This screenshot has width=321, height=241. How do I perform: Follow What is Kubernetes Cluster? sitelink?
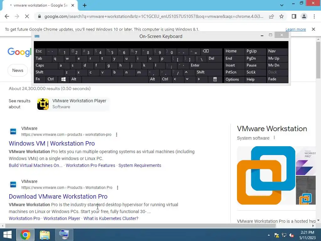[x=111, y=218]
